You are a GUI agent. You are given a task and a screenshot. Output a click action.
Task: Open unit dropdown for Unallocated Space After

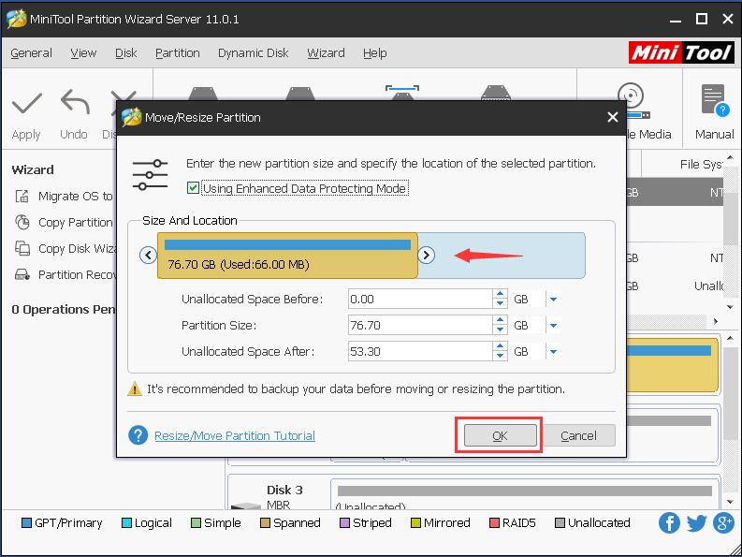(553, 352)
